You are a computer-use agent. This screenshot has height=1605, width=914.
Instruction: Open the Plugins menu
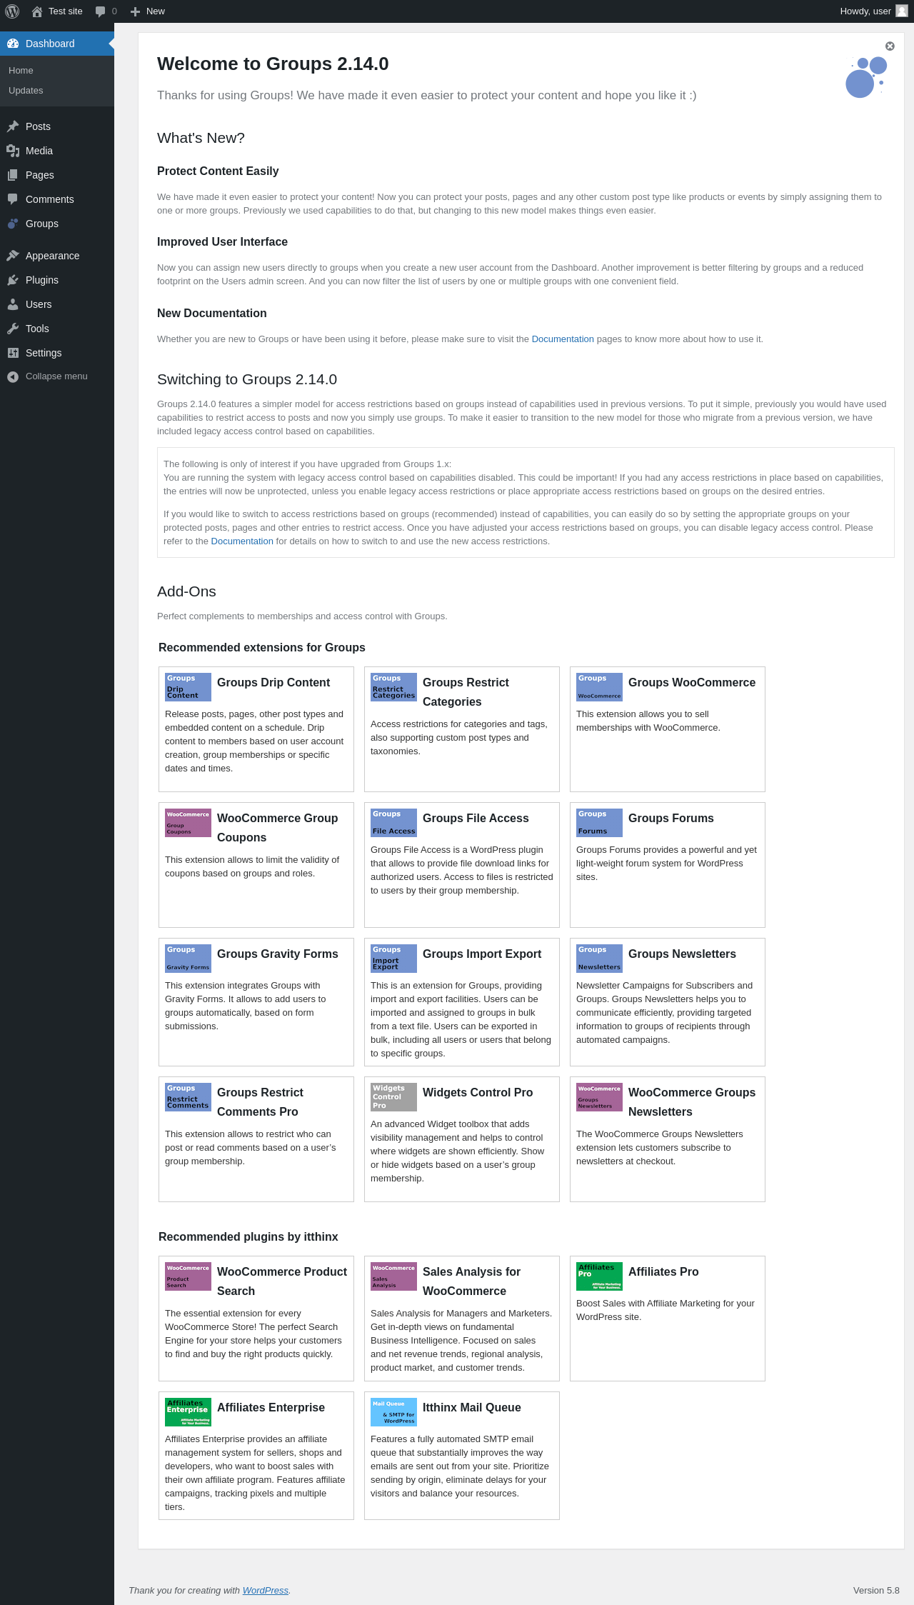point(57,280)
